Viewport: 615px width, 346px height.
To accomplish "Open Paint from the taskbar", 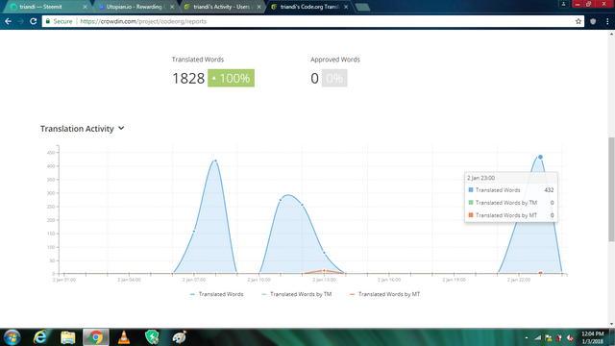I will (180, 337).
